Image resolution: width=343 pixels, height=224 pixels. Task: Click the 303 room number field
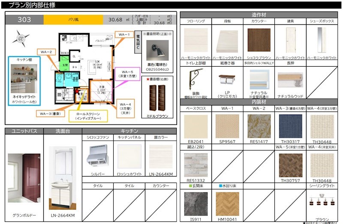[x=24, y=20]
